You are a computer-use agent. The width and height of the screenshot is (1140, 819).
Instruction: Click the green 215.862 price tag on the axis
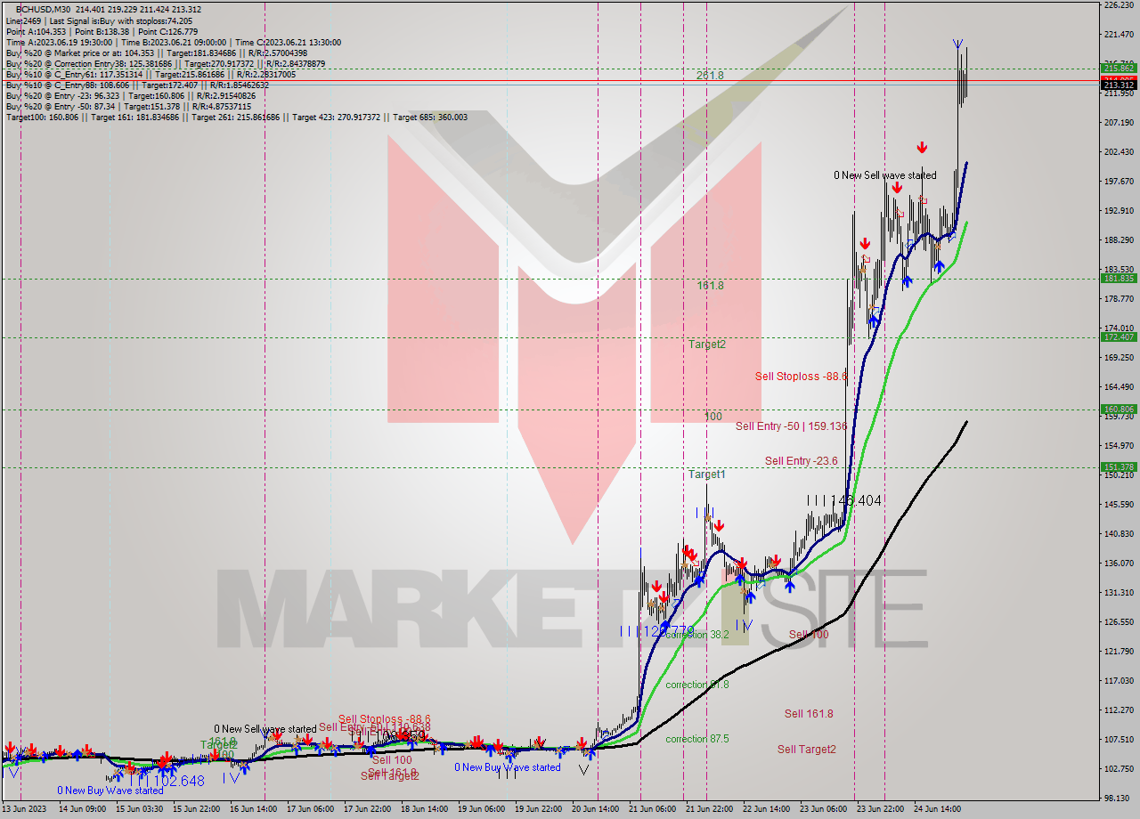[x=1119, y=68]
